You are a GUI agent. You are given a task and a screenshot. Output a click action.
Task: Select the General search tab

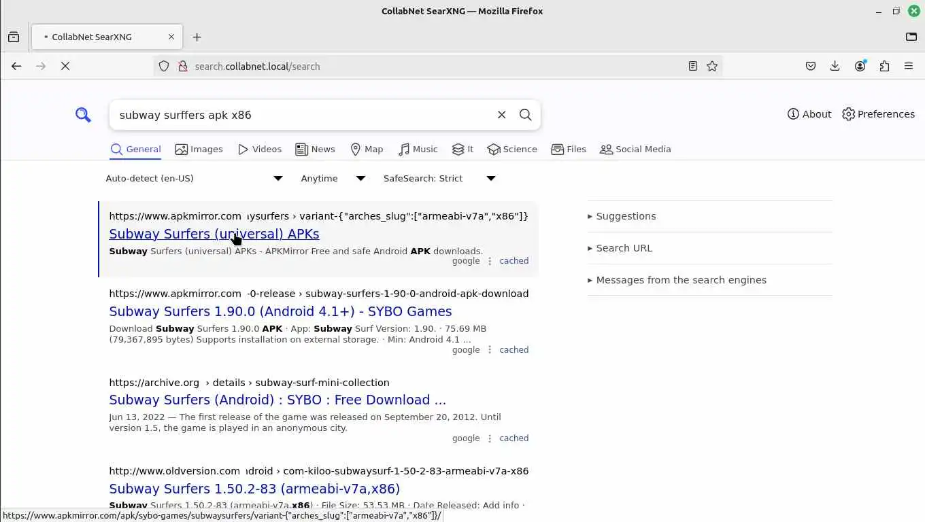pyautogui.click(x=135, y=150)
